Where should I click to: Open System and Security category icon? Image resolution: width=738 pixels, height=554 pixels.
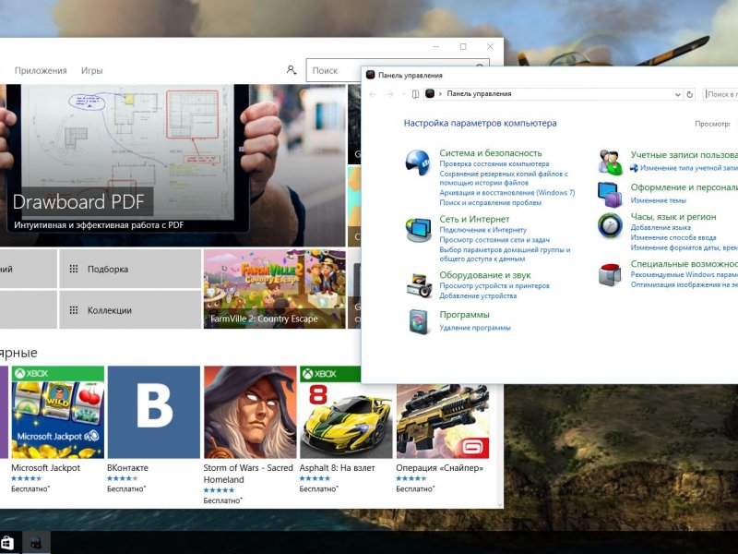[x=418, y=163]
